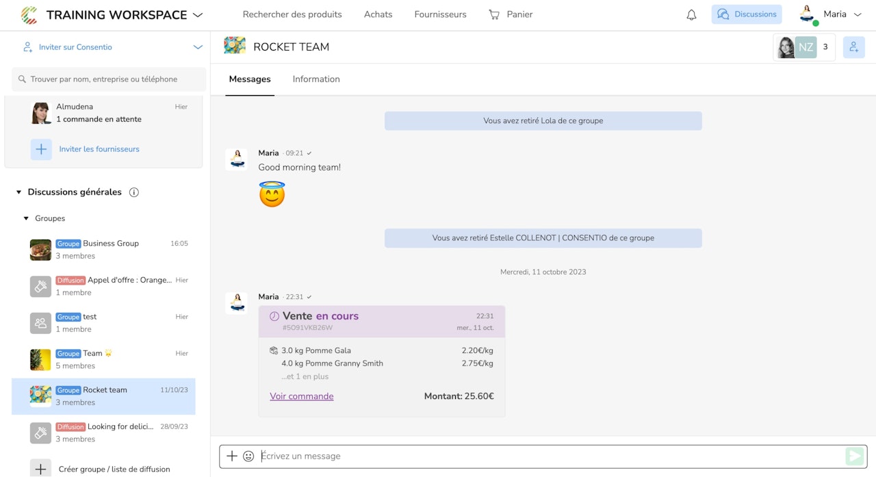
Task: Collapse the Discussions générales section
Action: [x=19, y=192]
